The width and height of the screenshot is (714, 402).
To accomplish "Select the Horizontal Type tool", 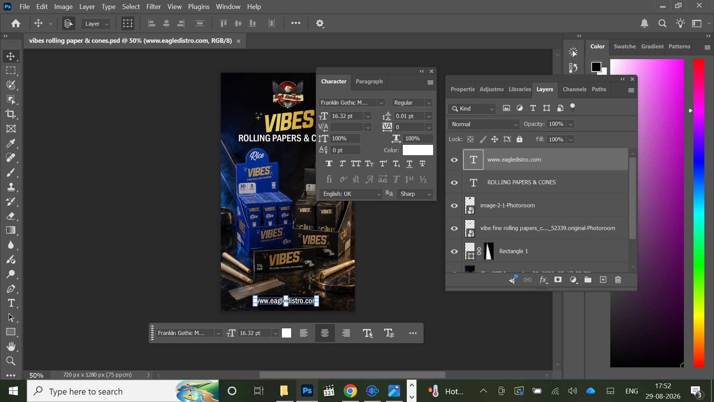I will [x=11, y=303].
